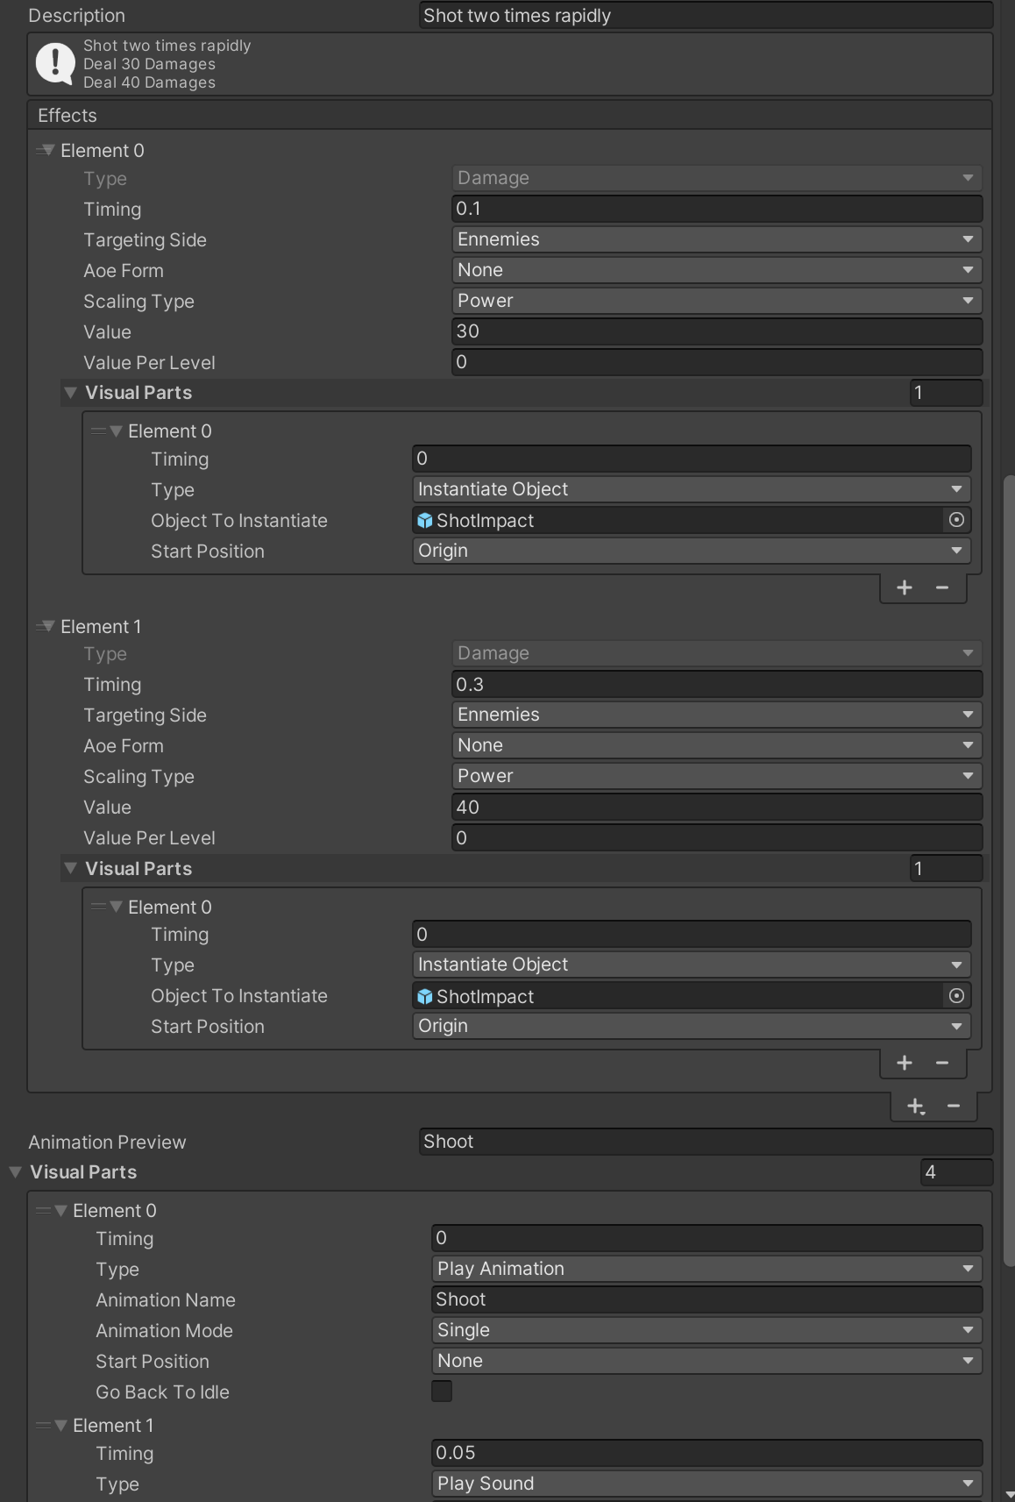1015x1502 pixels.
Task: Add visual part to Effects Element 0
Action: pyautogui.click(x=905, y=587)
